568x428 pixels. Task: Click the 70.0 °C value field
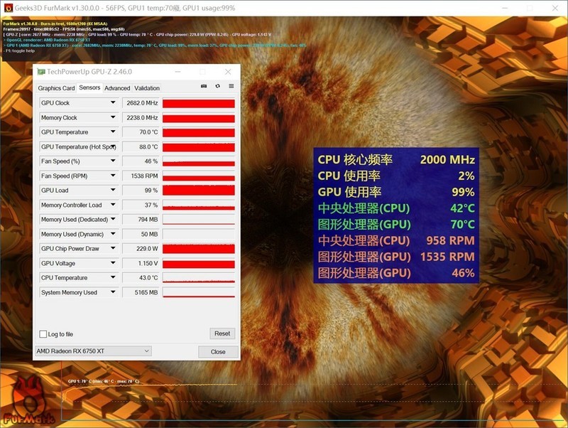coord(141,132)
